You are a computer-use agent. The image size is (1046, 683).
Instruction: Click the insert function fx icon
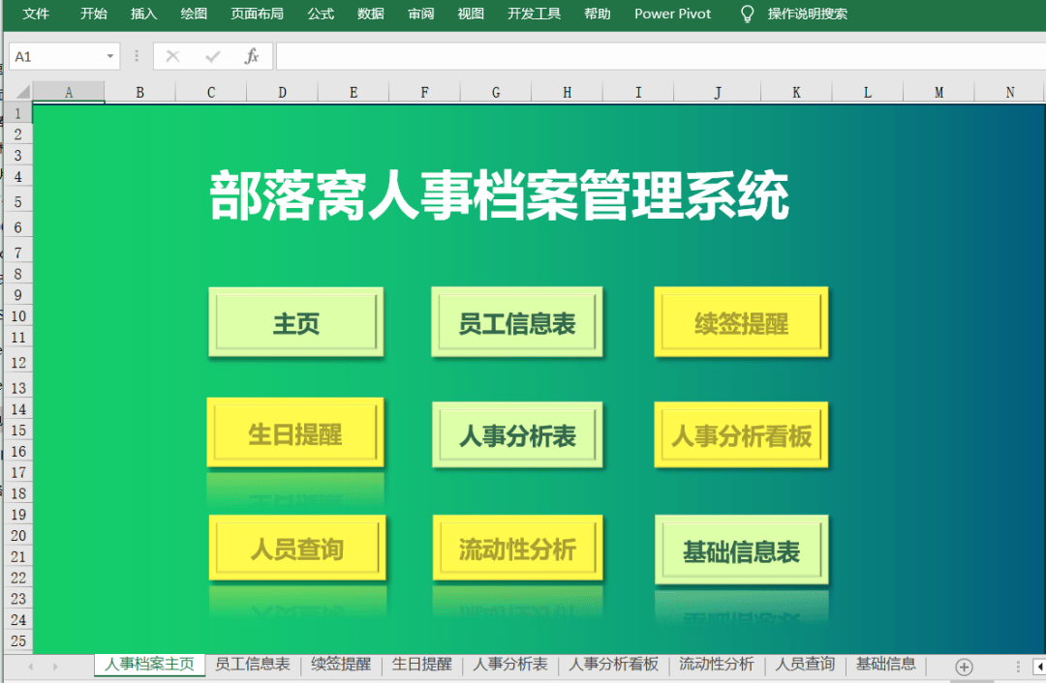click(x=252, y=57)
